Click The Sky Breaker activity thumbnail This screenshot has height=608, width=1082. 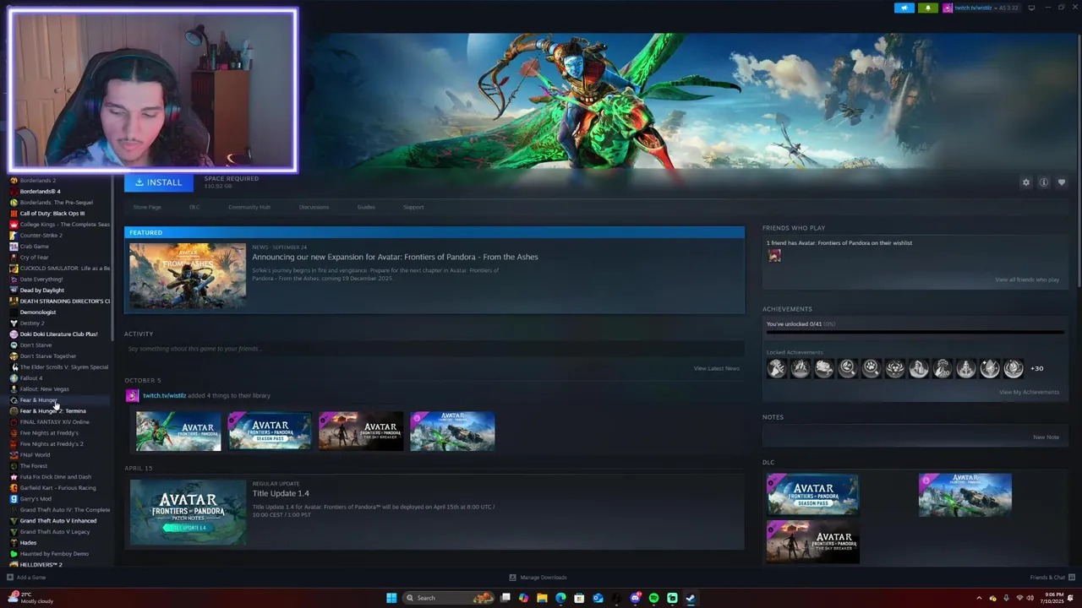[361, 431]
